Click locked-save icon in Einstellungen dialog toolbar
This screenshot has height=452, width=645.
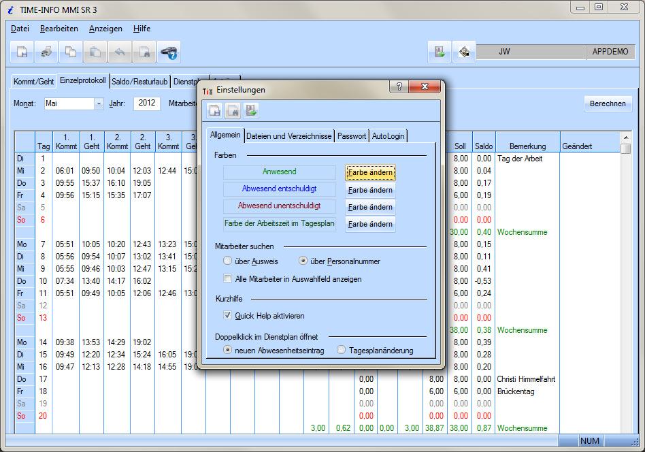pos(233,110)
